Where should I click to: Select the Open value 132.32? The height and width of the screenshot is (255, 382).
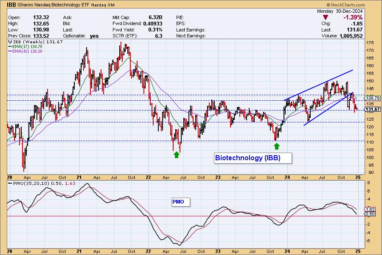coord(41,17)
